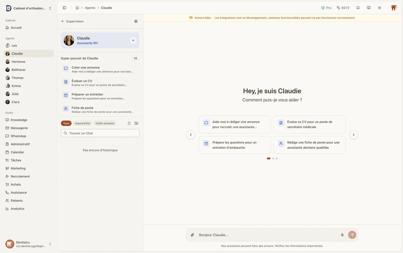Open the notifications bell
The height and width of the screenshot is (253, 403).
pyautogui.click(x=358, y=8)
